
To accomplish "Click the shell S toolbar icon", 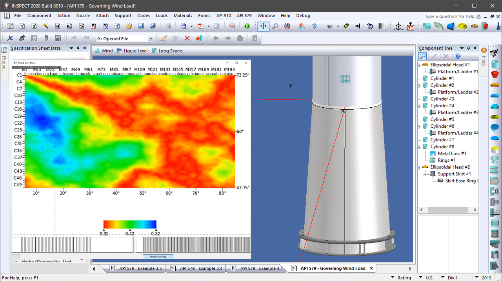I will point(82,27).
